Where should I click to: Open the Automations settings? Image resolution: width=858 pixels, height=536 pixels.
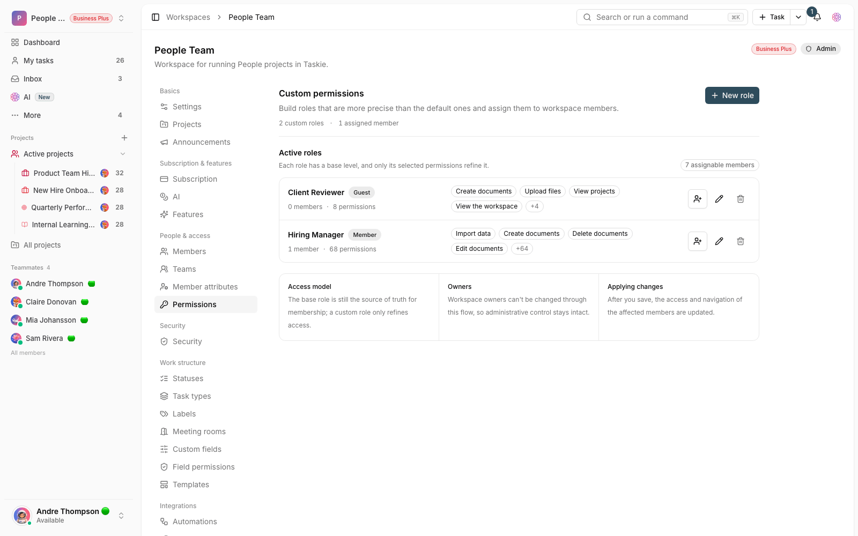tap(206, 522)
